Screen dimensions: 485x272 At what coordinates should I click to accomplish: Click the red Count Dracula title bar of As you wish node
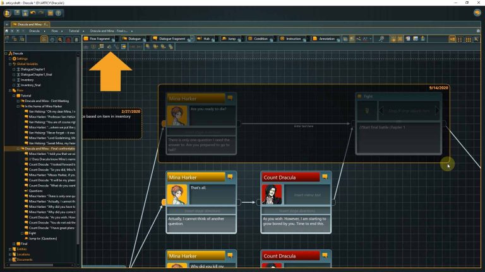(x=290, y=178)
